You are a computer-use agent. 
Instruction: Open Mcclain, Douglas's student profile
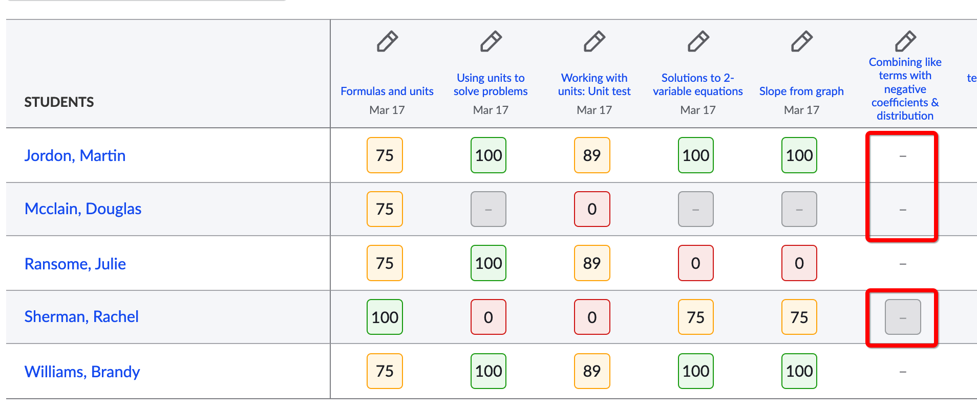83,209
